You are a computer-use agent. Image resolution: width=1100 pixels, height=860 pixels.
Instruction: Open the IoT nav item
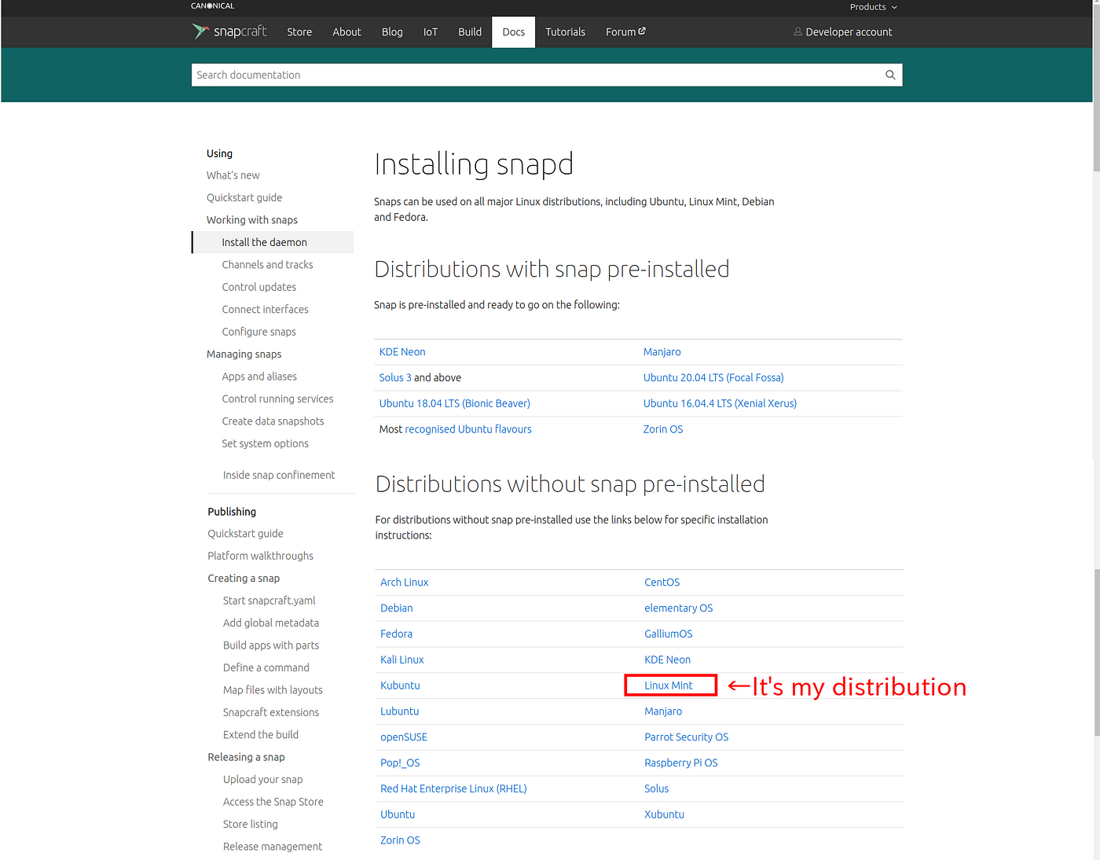(431, 32)
